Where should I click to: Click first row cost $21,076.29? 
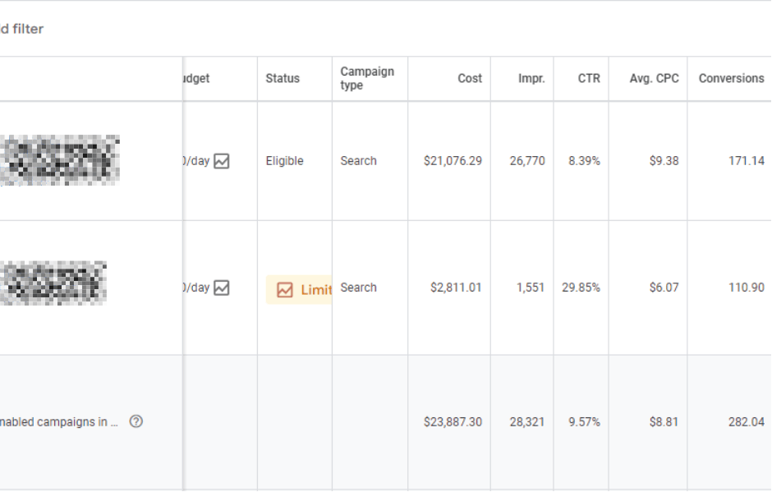[x=453, y=161]
